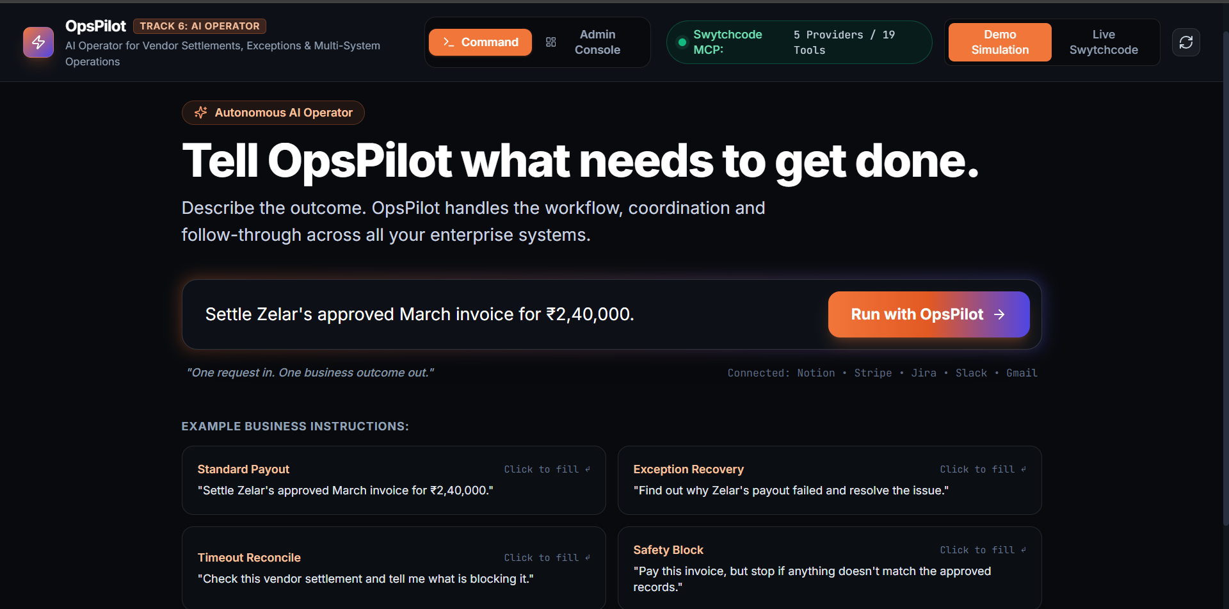Click the enter icon on Safety Block card
This screenshot has height=609, width=1229.
click(1024, 549)
